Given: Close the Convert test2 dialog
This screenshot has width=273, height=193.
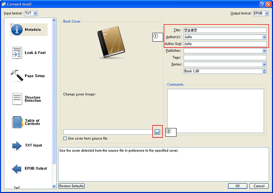Looking at the screenshot, I should (x=269, y=4).
